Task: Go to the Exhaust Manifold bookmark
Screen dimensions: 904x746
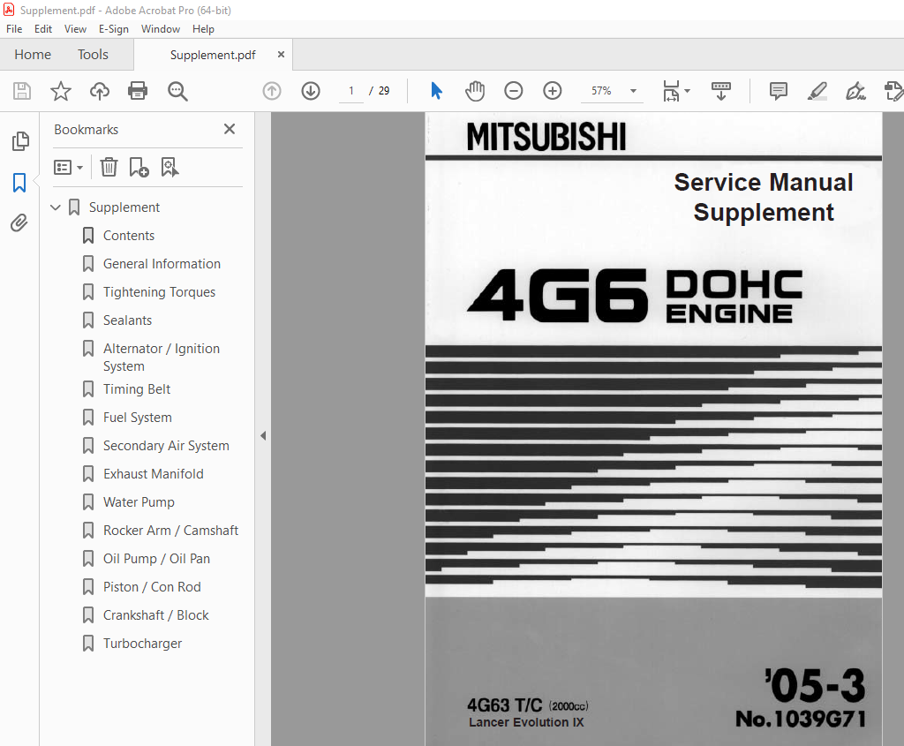Action: (154, 474)
